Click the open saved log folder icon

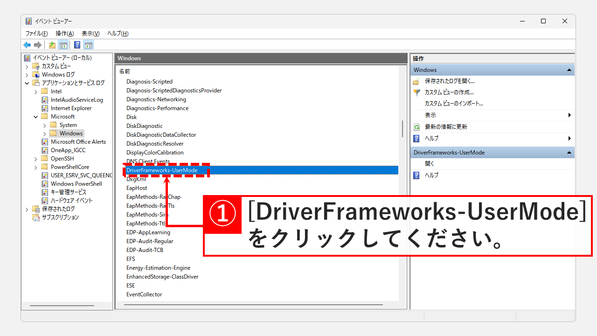click(417, 81)
